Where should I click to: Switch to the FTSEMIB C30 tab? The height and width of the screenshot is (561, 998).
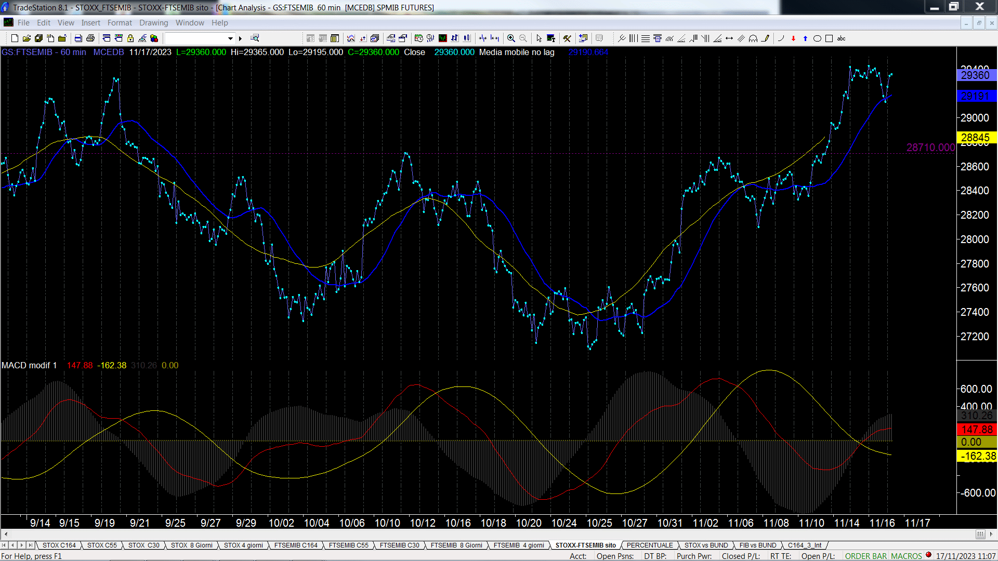pos(399,545)
